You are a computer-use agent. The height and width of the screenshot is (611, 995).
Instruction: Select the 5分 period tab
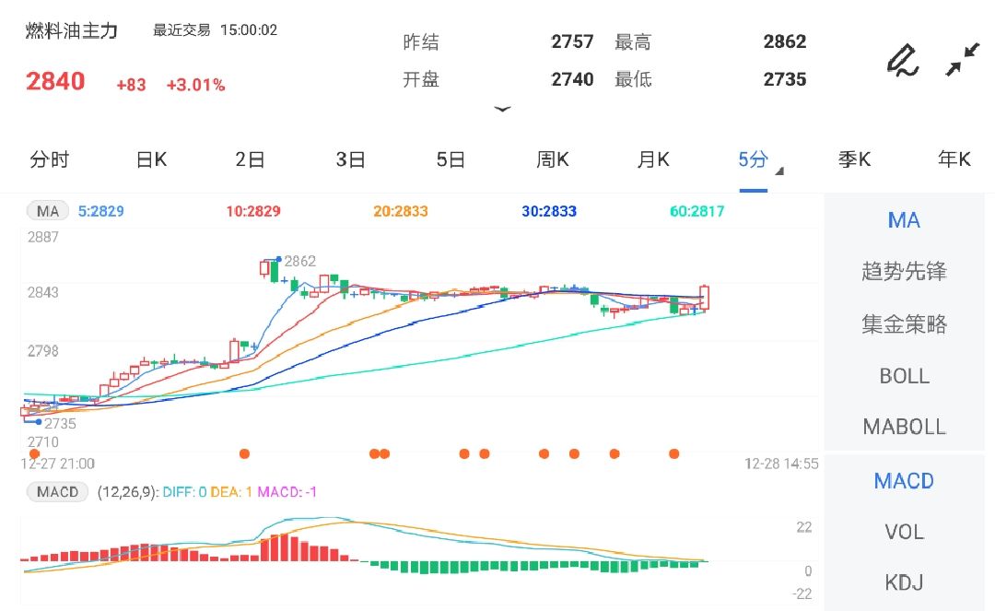coord(754,159)
